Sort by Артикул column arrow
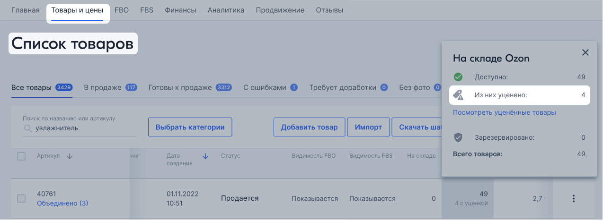Viewport: 603px width, 220px height. click(70, 156)
